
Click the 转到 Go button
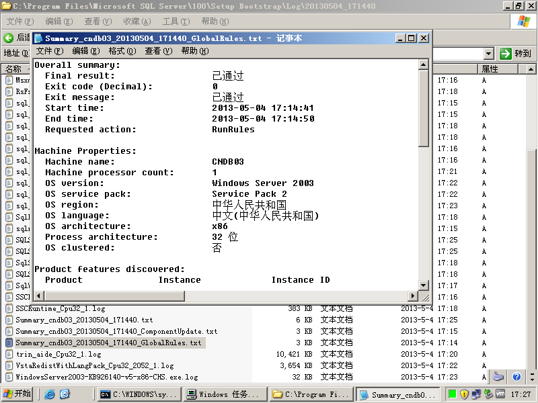[x=515, y=54]
